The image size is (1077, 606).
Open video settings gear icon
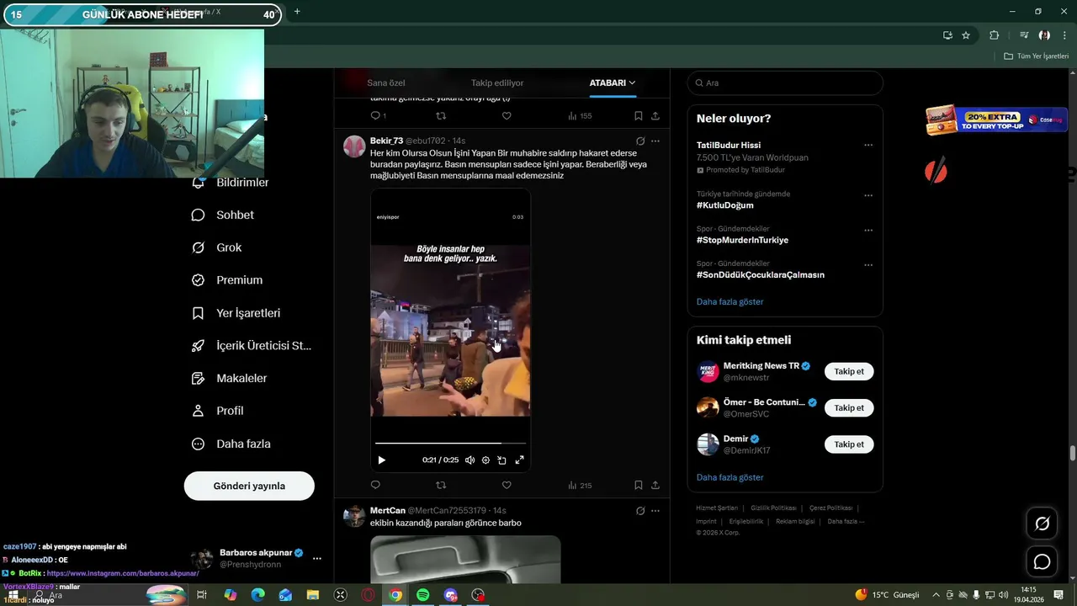[x=485, y=460]
